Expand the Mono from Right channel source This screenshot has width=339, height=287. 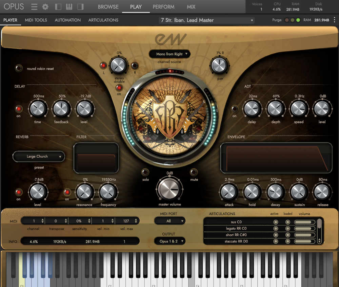pyautogui.click(x=169, y=54)
